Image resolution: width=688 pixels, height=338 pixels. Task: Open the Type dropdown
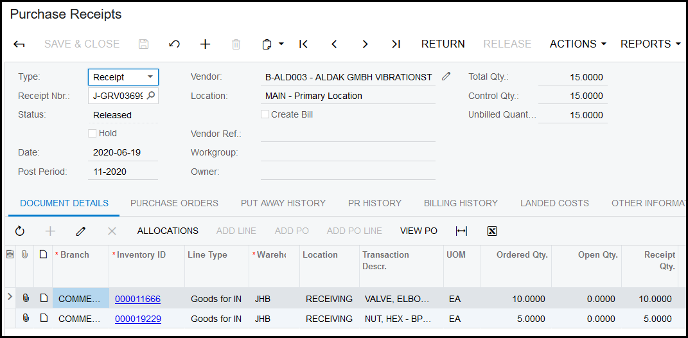tap(150, 77)
